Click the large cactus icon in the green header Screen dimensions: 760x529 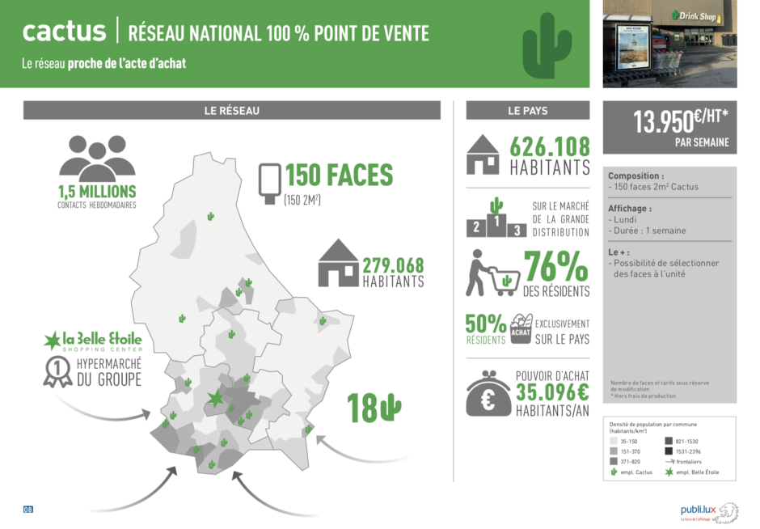click(547, 45)
